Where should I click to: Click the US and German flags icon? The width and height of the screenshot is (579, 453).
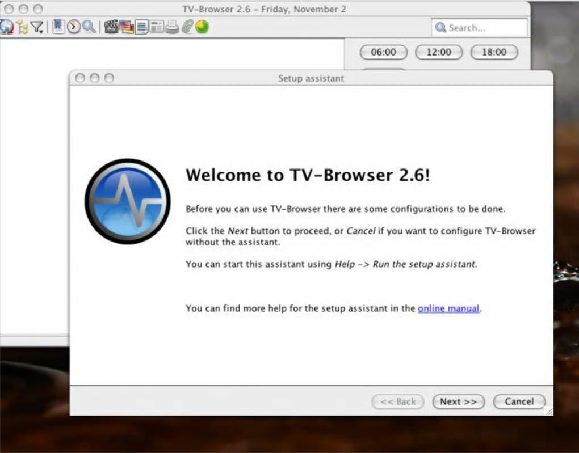click(126, 27)
